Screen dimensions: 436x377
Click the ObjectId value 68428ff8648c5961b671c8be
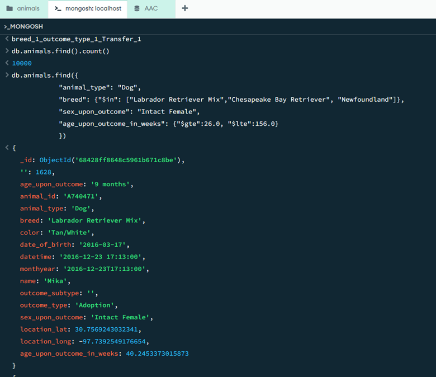tap(126, 160)
